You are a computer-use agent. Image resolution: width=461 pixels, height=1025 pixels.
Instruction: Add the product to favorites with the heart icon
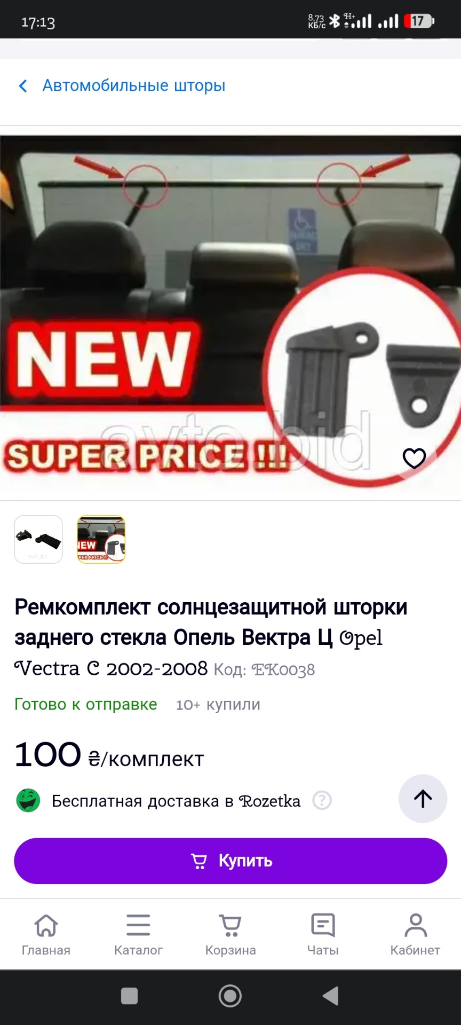(414, 458)
